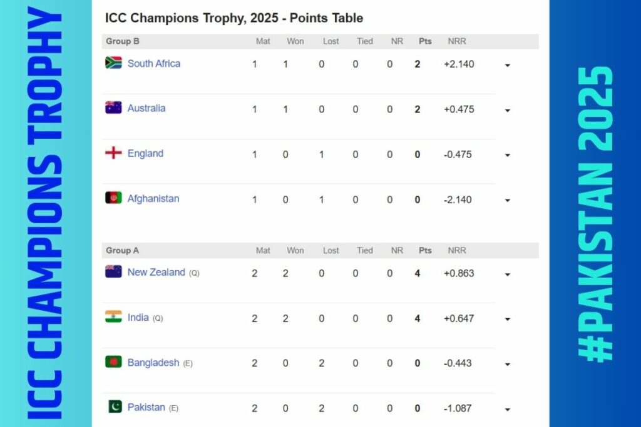This screenshot has width=641, height=427.
Task: Expand the New Zealand row details
Action: [x=507, y=274]
